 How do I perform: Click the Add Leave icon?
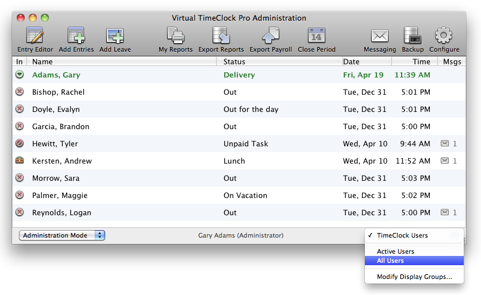(x=115, y=36)
